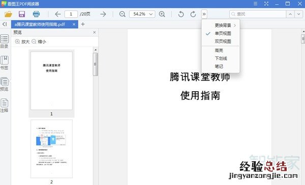Open the 书签 bookmark sidebar panel

pyautogui.click(x=4, y=63)
